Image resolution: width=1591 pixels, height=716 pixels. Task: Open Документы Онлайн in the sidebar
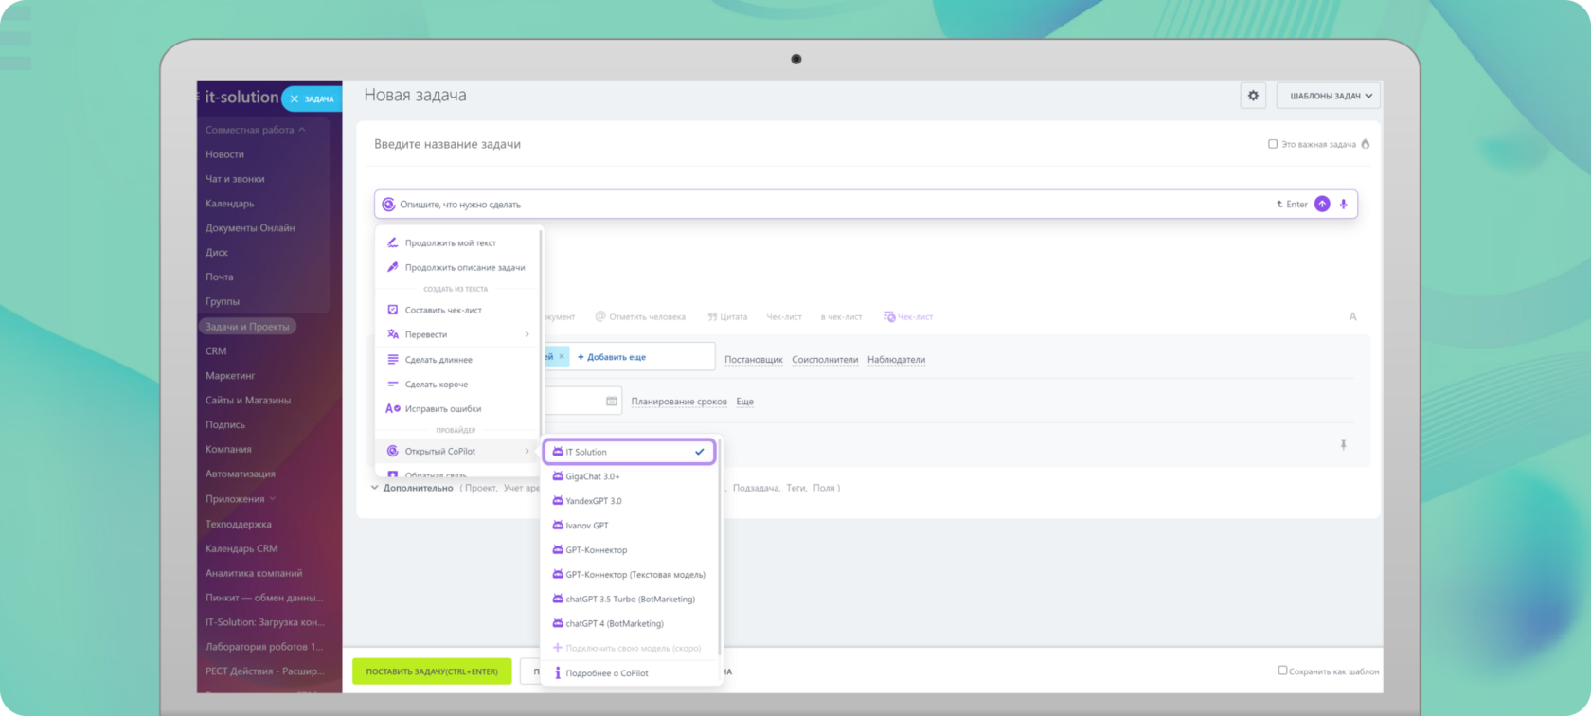coord(250,228)
